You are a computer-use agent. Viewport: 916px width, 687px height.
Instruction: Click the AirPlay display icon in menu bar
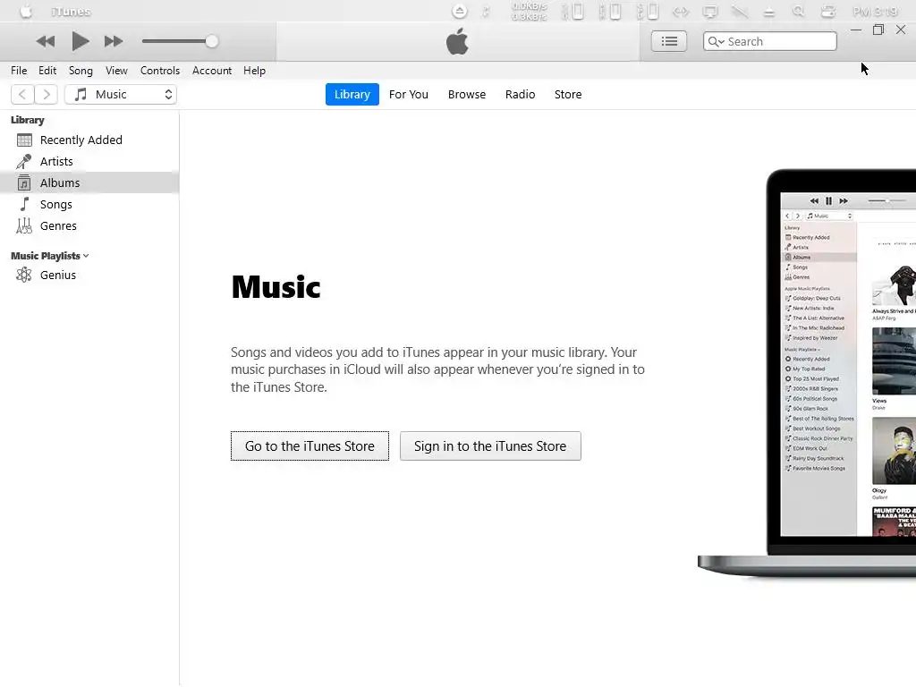(x=709, y=11)
